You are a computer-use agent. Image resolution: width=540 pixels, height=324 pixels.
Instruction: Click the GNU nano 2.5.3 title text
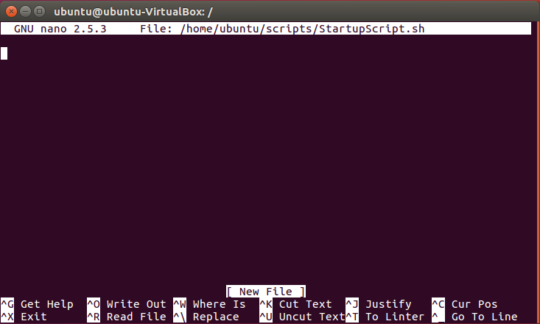60,29
